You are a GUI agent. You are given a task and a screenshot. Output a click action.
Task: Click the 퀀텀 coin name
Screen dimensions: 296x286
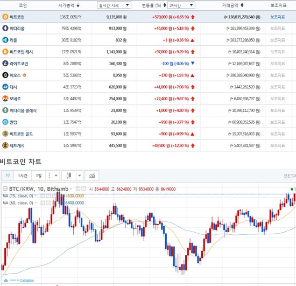tap(13, 122)
